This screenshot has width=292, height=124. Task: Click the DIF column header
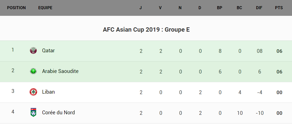pyautogui.click(x=259, y=8)
